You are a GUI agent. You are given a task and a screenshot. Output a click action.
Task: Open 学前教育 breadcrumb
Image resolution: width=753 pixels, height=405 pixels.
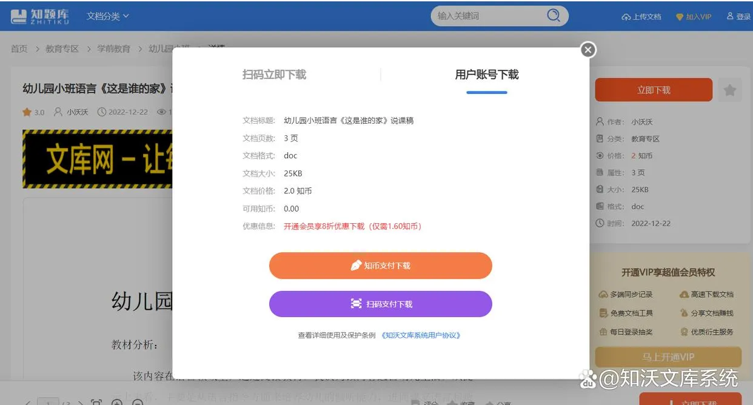pos(114,49)
